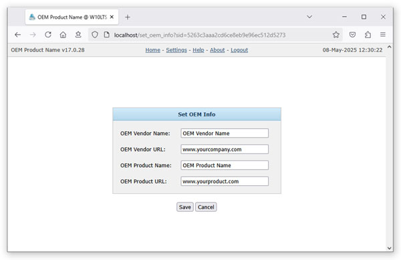Open the About link
Viewport: 401px width, 260px height.
coord(217,50)
